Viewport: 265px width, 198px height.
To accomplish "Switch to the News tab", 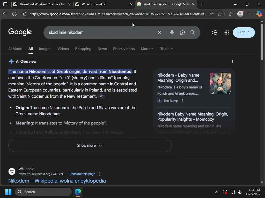I will tap(102, 49).
